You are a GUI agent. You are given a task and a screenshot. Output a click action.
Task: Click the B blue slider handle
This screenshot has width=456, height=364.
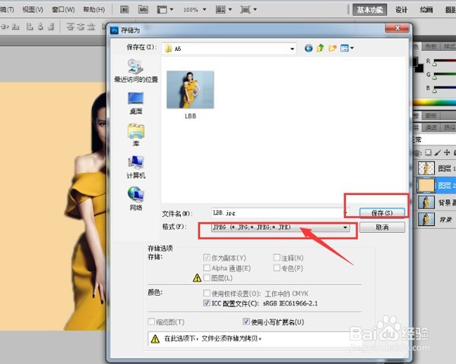coord(435,90)
